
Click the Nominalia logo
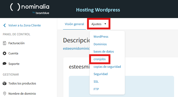click(x=30, y=9)
